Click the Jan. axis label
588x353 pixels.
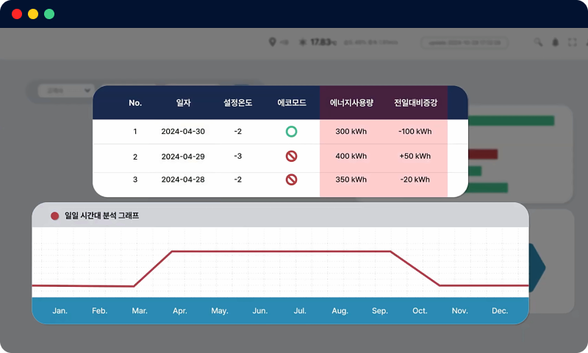coord(60,311)
